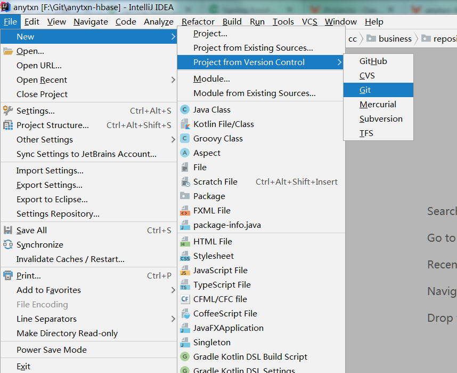Select Mercurial version control option
Screen dimensions: 457x373
click(x=378, y=104)
